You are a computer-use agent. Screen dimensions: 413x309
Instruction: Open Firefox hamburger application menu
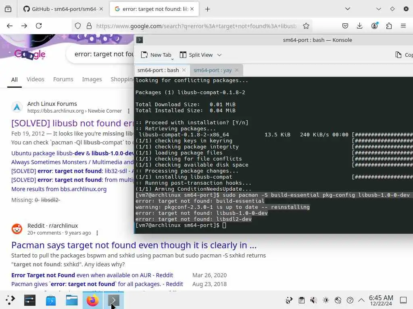coord(403,26)
